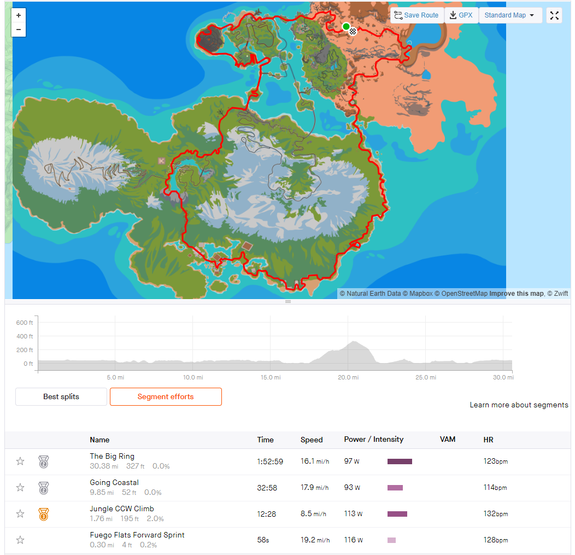
Task: Click the 19.2 mi/h speed value
Action: (315, 540)
